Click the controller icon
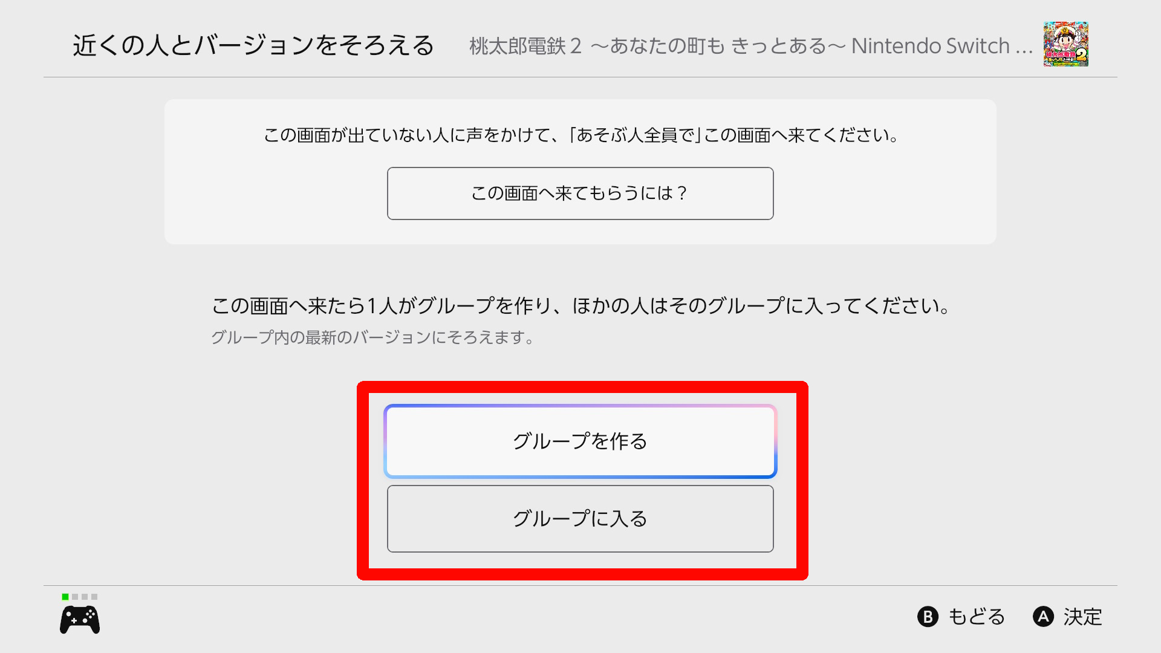Viewport: 1161px width, 653px height. 80,620
